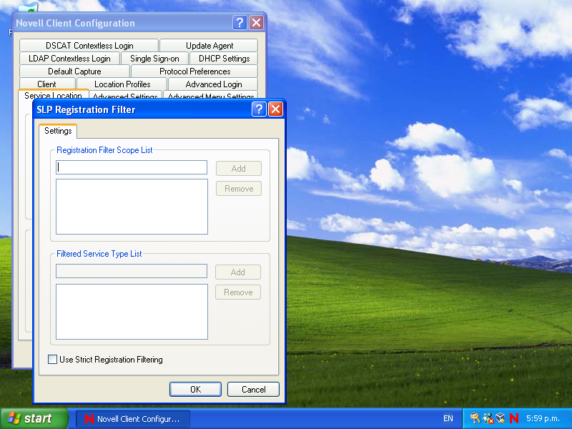This screenshot has height=429, width=572.
Task: Click the Registration Filter Scope list box
Action: click(132, 207)
